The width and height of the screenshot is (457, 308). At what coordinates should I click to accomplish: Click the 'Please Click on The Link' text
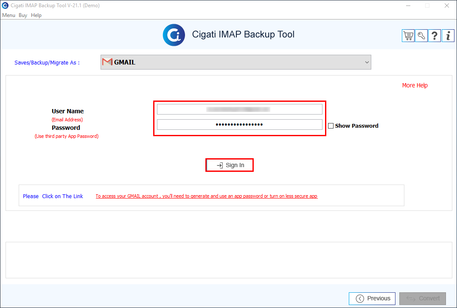(53, 196)
